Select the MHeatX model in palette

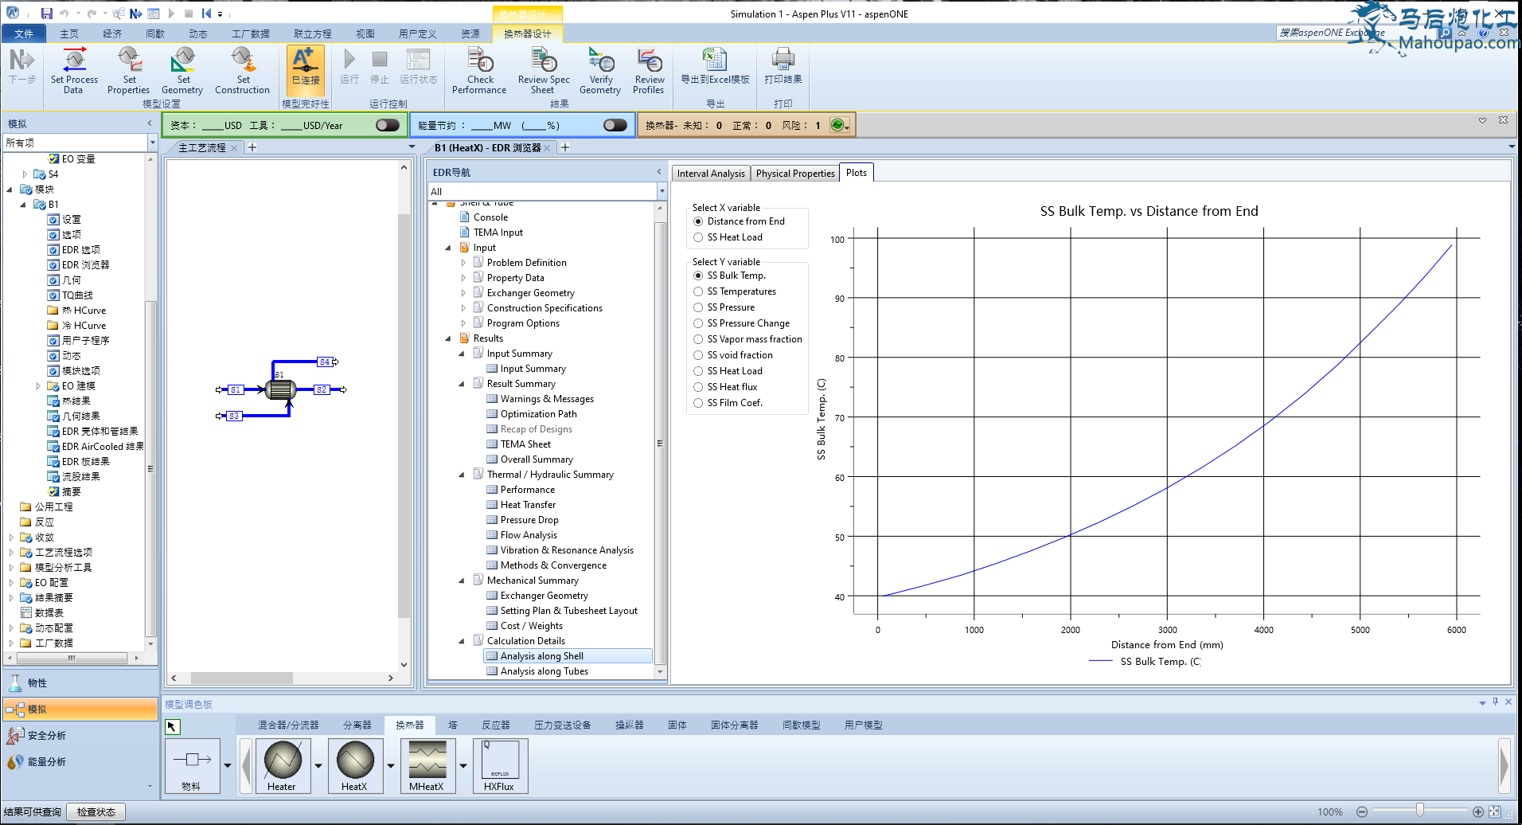[427, 765]
